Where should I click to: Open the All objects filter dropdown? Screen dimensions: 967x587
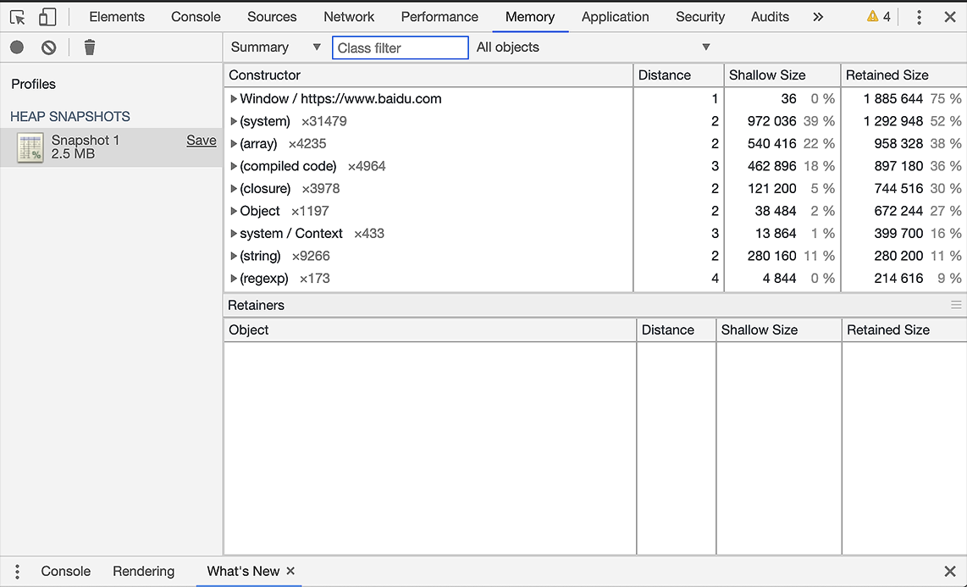coord(593,47)
